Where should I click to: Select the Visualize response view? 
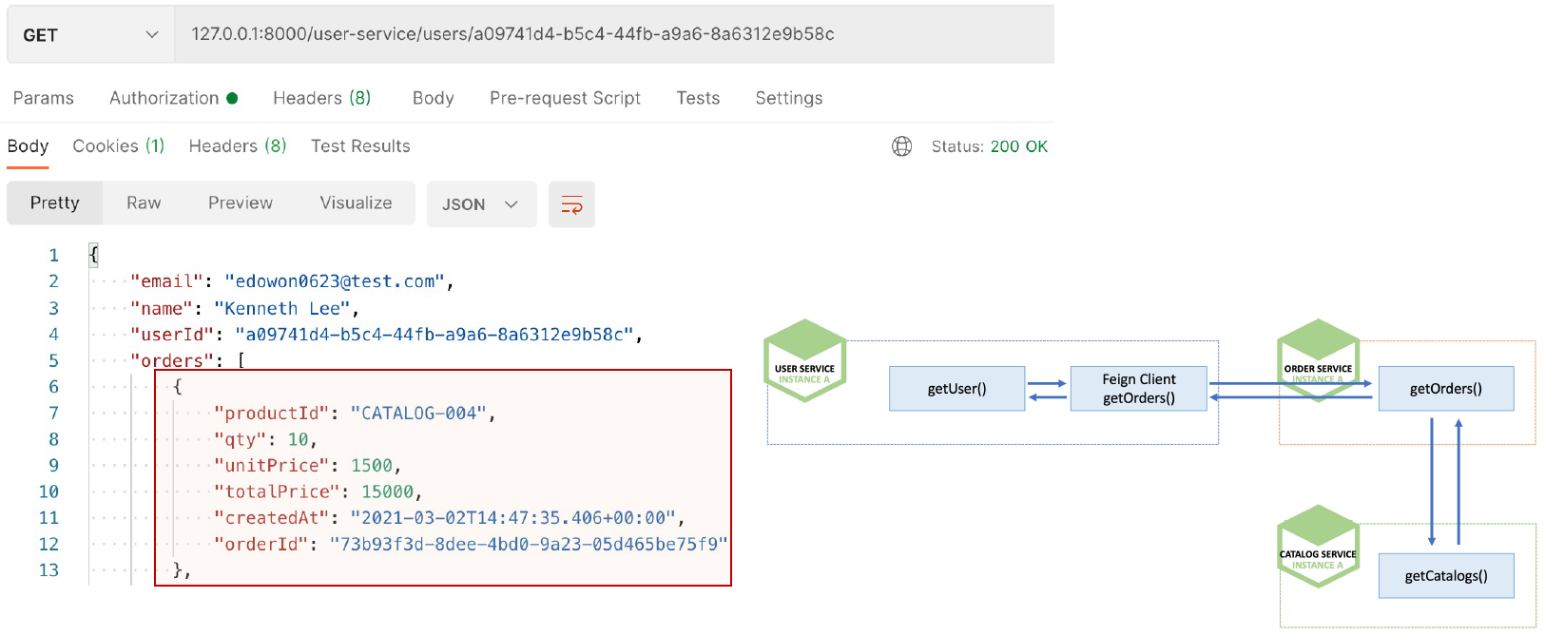pos(356,202)
